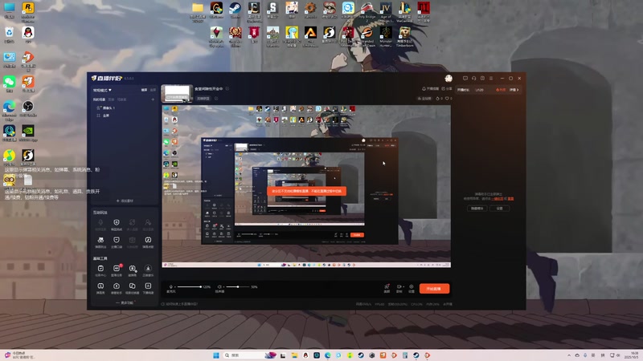Open the user avatar in app title bar

click(x=448, y=78)
